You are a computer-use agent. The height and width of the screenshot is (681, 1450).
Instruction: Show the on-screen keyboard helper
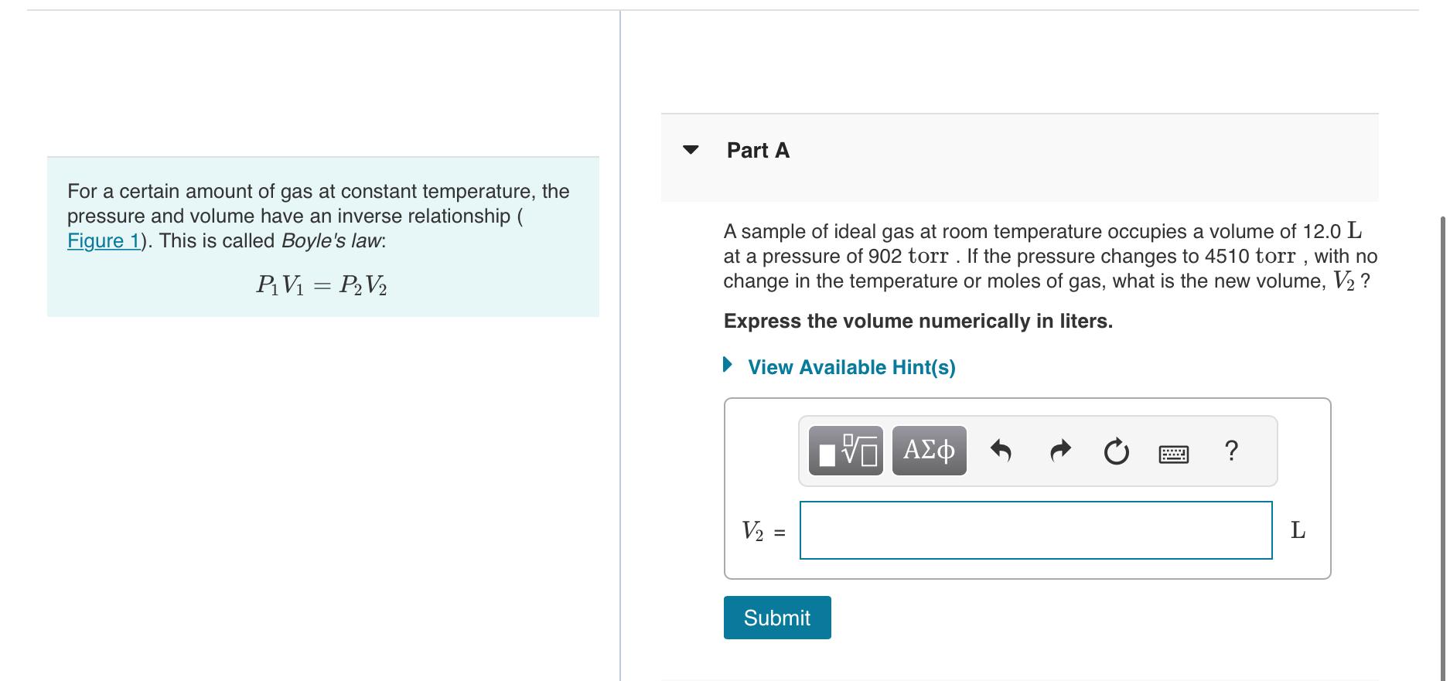click(1172, 452)
